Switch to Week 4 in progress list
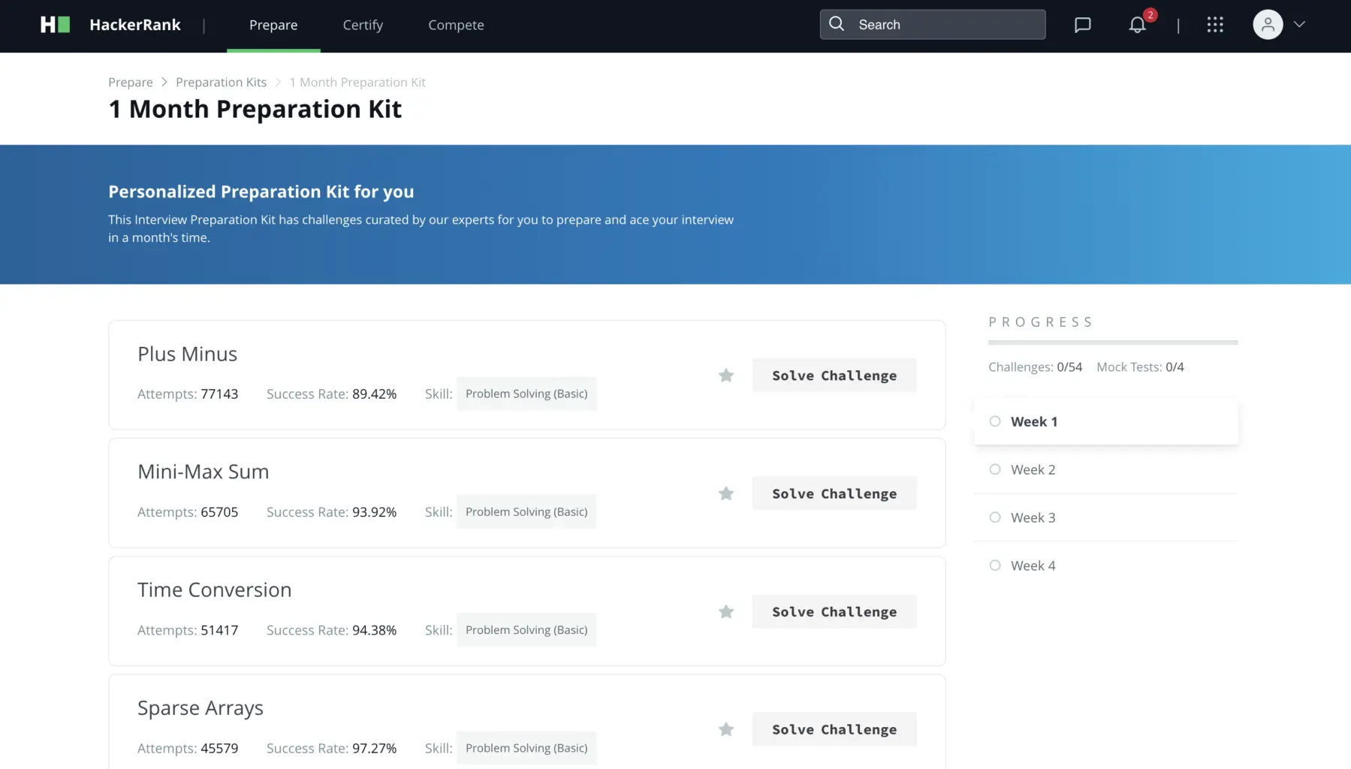The width and height of the screenshot is (1351, 769). click(x=1033, y=565)
